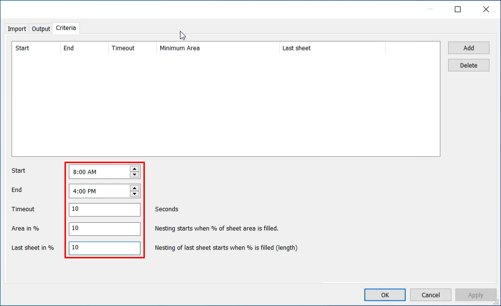
Task: Maximize the dialog window
Action: tap(458, 9)
